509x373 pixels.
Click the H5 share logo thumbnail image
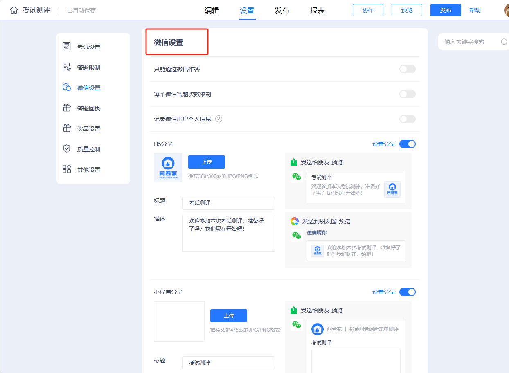click(168, 168)
